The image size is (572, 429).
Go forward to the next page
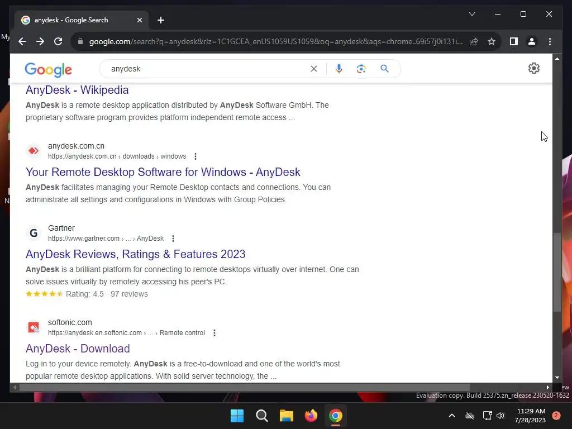tap(40, 41)
